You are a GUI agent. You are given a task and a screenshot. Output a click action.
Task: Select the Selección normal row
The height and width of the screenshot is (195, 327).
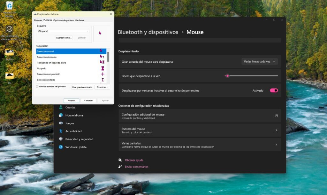click(71, 51)
